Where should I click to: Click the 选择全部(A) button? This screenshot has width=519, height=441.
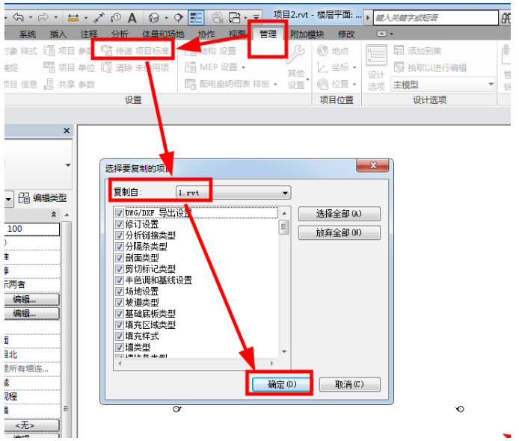click(340, 214)
